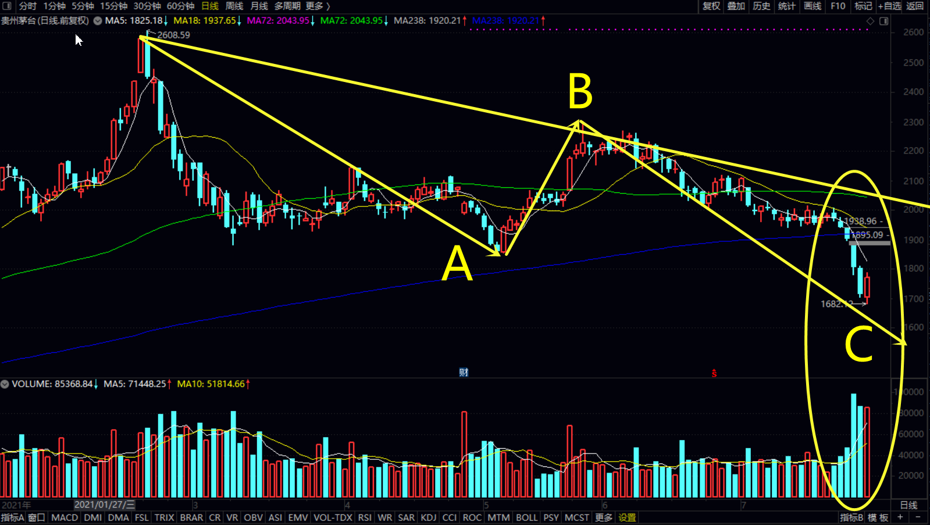Select the 1分钟 period
Screen dimensions: 930x525
(x=55, y=6)
